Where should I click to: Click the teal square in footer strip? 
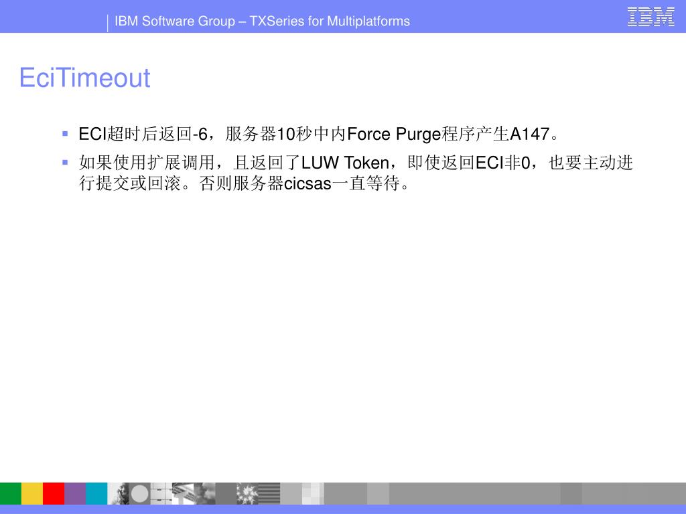pos(96,493)
